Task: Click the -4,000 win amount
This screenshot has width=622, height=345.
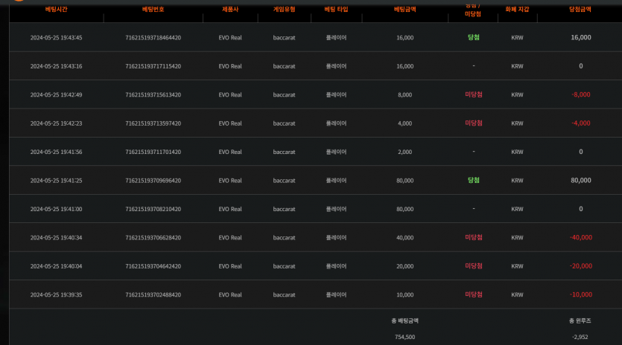Action: click(x=581, y=123)
